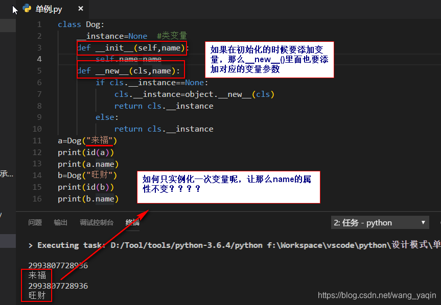This screenshot has height=305, width=441.
Task: Open the 问题 panel tab
Action: click(35, 222)
